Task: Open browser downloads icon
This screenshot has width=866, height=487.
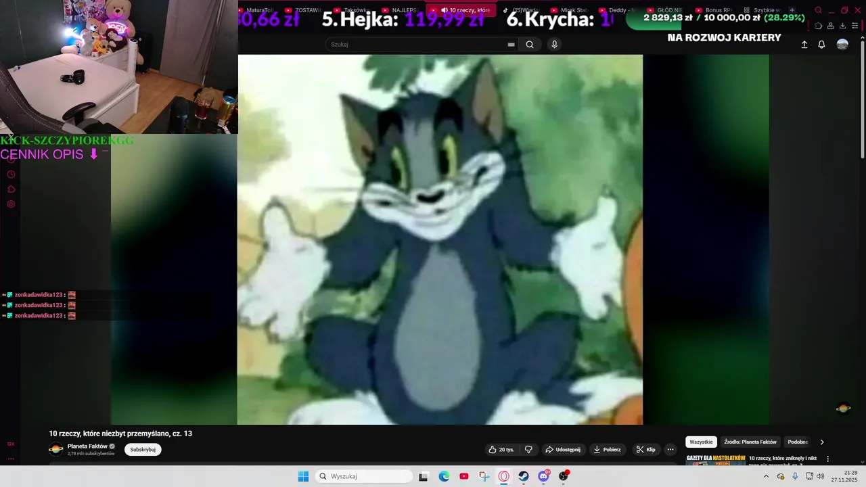Action: pyautogui.click(x=843, y=26)
